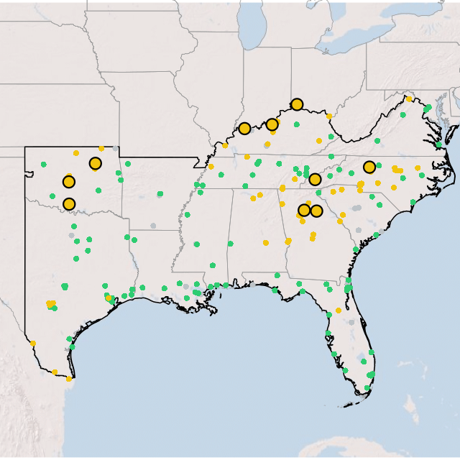The width and height of the screenshot is (460, 460).
Task: Click yellow dot in central Alabama
Action: [x=266, y=243]
